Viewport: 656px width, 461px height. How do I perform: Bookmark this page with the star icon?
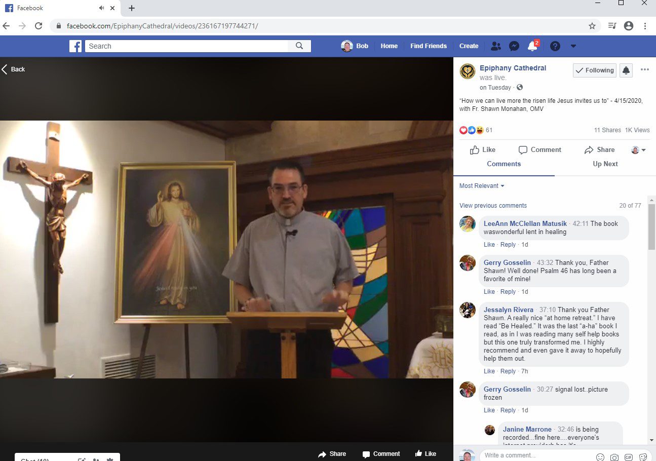(x=592, y=26)
